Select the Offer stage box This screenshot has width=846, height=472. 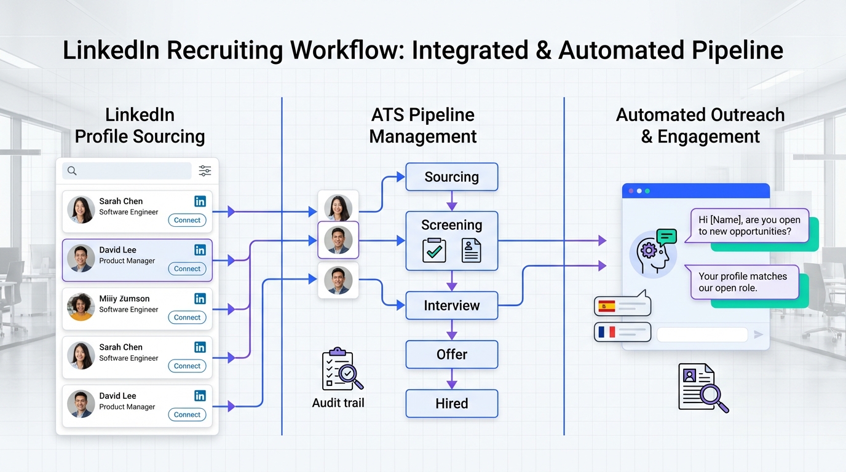coord(451,355)
